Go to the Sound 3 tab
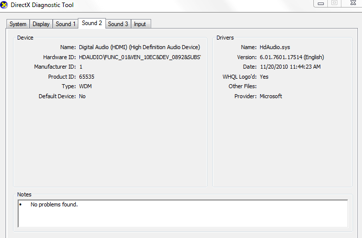Screen dimensions: 362x238 118,24
